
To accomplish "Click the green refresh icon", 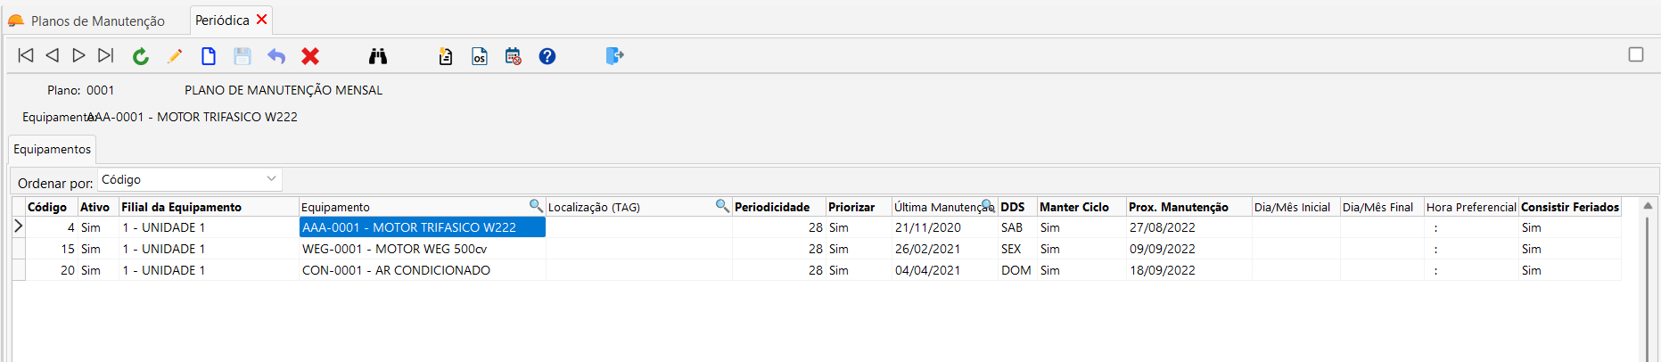I will tap(141, 56).
